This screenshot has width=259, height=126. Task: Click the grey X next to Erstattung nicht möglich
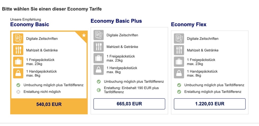tap(18, 92)
